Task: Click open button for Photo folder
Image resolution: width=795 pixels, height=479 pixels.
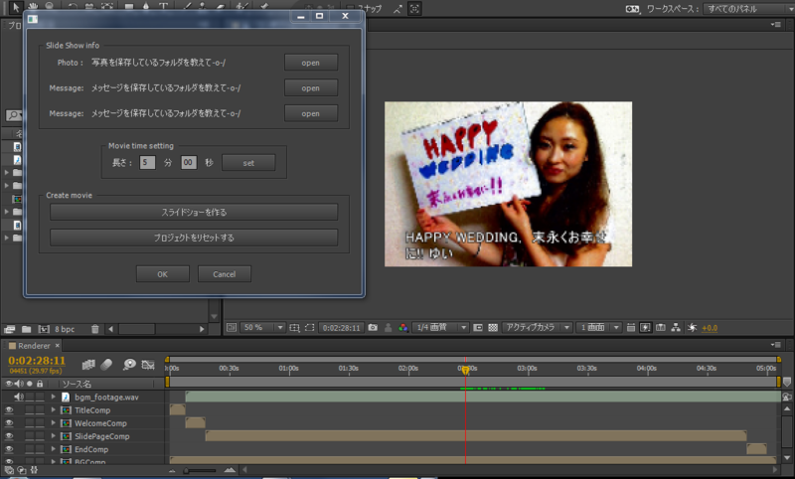Action: point(311,63)
